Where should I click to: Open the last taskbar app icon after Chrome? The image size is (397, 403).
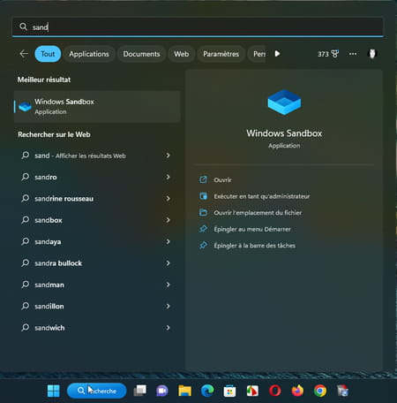click(342, 391)
